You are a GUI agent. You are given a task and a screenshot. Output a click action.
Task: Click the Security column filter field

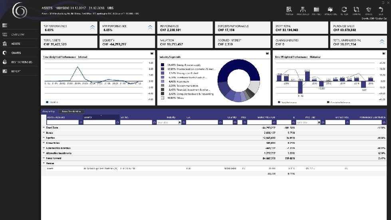click(99, 122)
